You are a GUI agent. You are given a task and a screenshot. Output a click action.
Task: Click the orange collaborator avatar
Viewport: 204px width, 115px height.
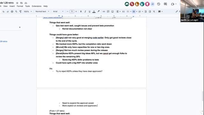[x=137, y=4]
